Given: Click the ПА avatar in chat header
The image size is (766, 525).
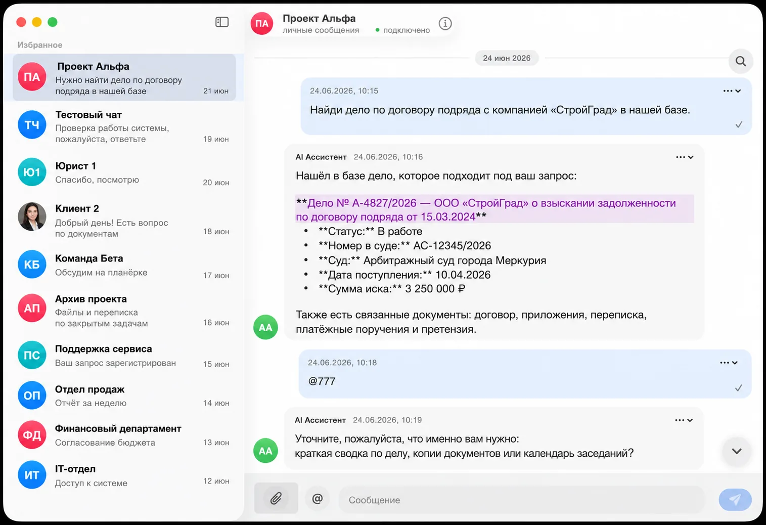Looking at the screenshot, I should tap(262, 23).
